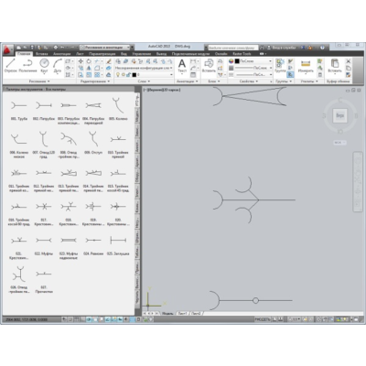Expand the Рисование panel title arrow

[48, 81]
